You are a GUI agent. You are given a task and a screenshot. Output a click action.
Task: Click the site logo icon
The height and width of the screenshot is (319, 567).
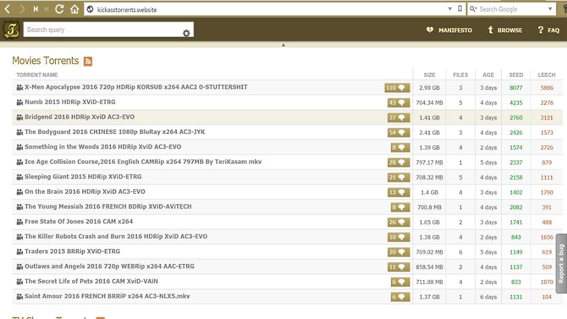10,30
